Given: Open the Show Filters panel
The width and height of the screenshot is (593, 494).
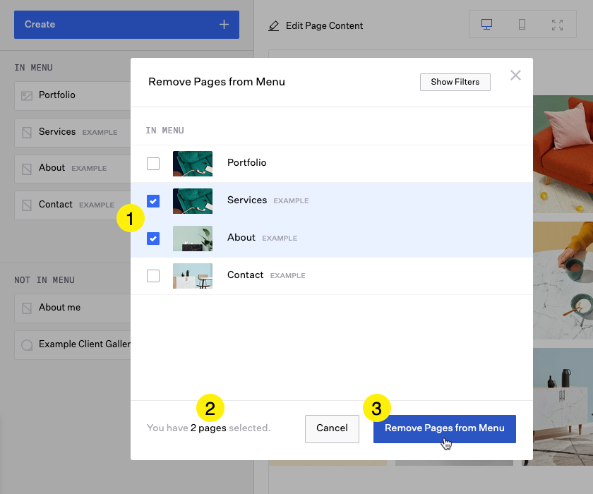Looking at the screenshot, I should point(455,82).
